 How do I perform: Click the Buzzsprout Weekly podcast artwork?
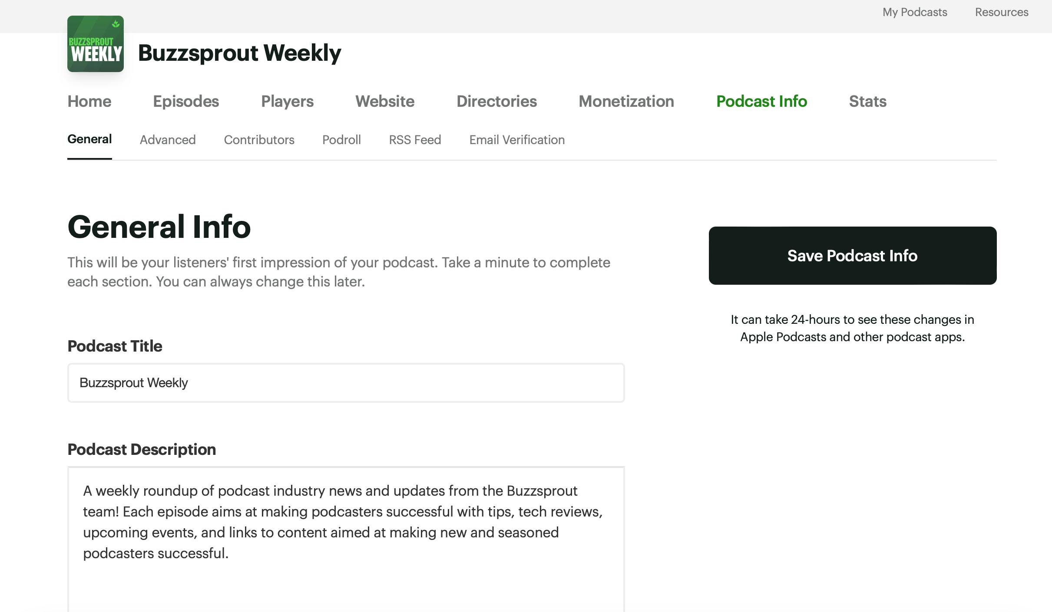coord(96,44)
